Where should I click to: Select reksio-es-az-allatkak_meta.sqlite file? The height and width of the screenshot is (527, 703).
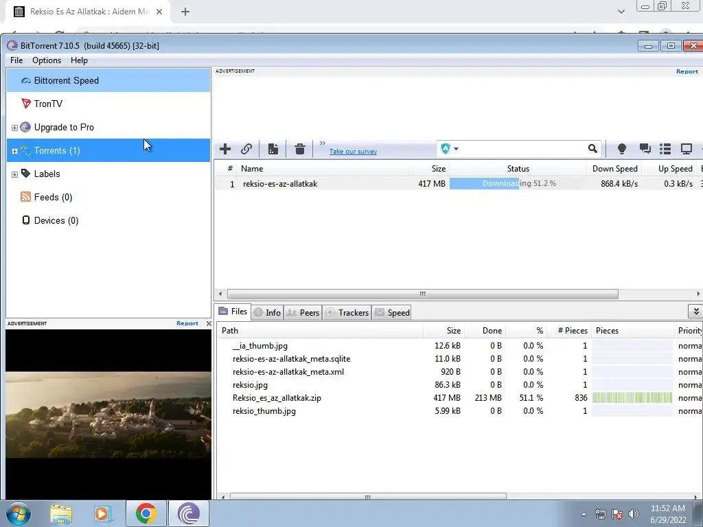click(x=459, y=359)
